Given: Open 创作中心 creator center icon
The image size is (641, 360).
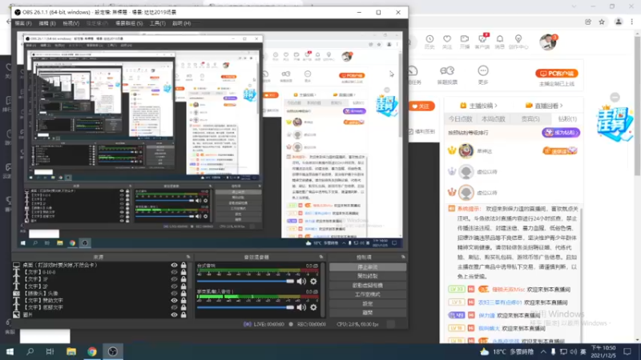Looking at the screenshot, I should [x=518, y=42].
